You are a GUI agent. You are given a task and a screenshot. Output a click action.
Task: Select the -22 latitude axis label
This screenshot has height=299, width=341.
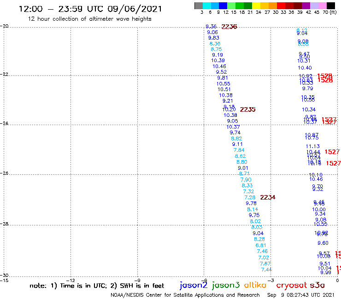[4, 74]
